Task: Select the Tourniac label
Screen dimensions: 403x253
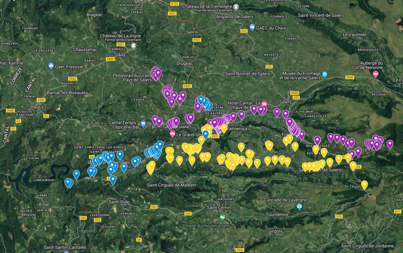Action: [x=30, y=28]
